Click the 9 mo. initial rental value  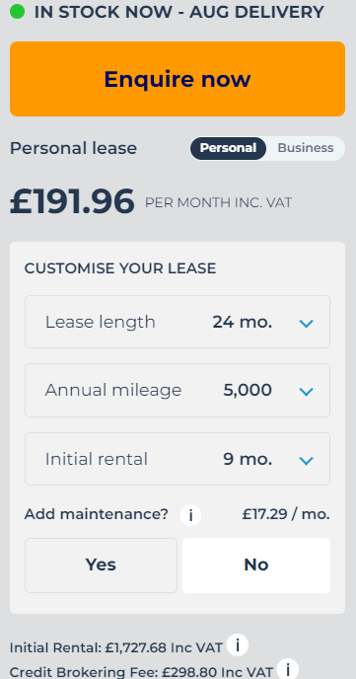point(248,459)
